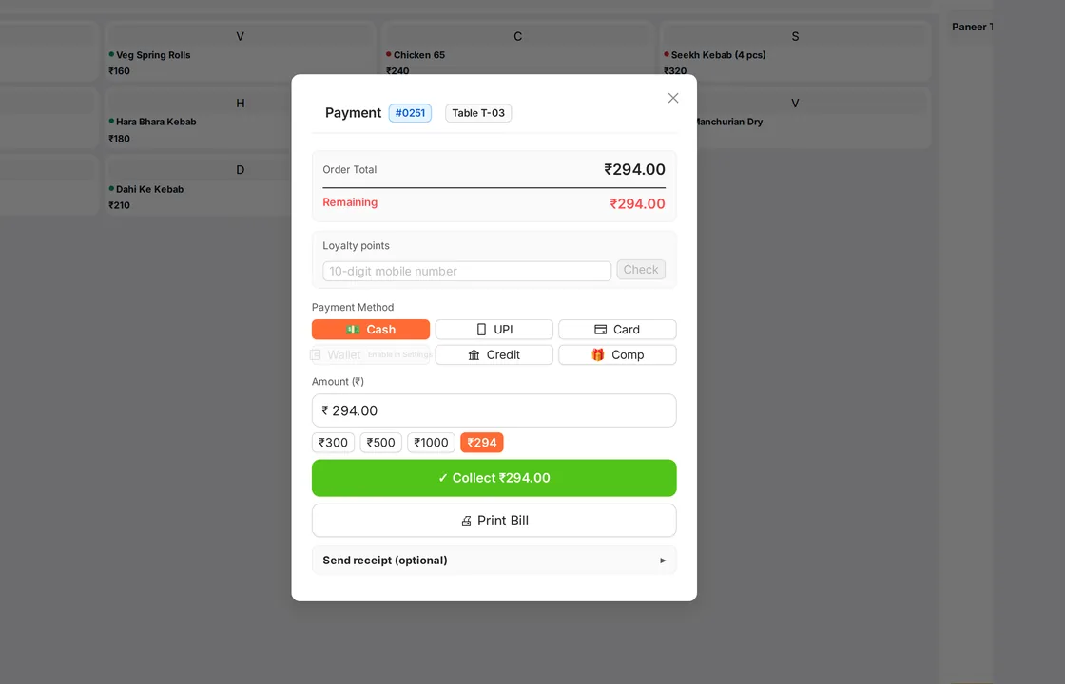Set quick amount to ₹300
The height and width of the screenshot is (684, 1065).
click(x=333, y=443)
